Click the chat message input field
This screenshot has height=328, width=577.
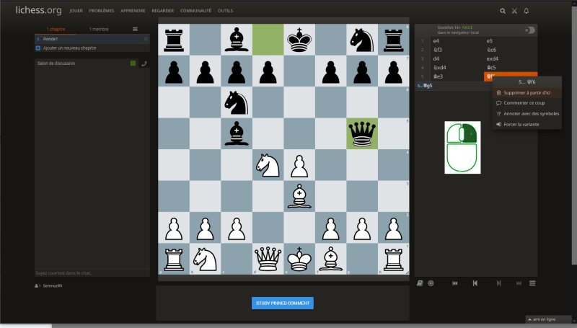pos(92,273)
